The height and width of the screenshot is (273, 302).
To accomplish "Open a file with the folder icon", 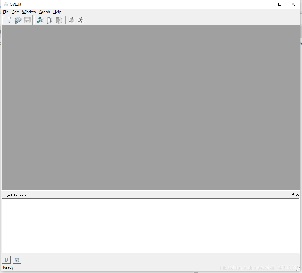I will click(x=18, y=20).
